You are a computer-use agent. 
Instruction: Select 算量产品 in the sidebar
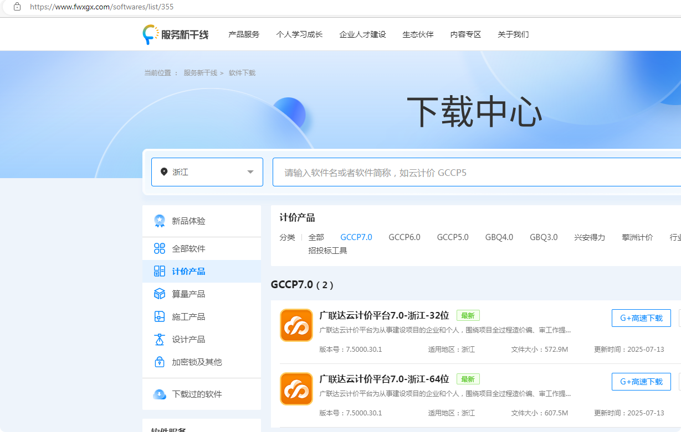pyautogui.click(x=202, y=294)
